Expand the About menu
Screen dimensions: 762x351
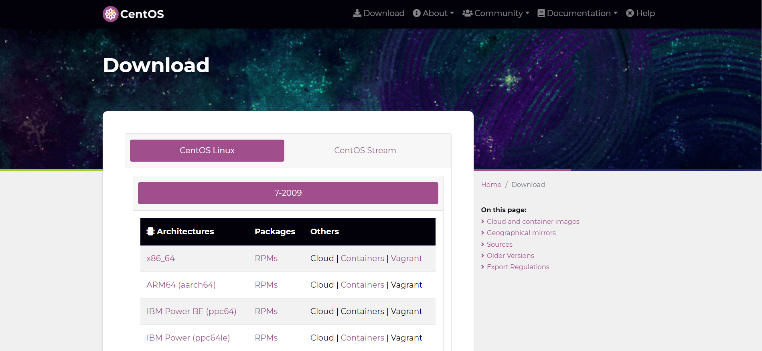[x=434, y=13]
